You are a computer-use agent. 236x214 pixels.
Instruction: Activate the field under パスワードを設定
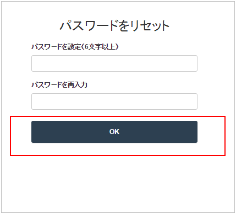(x=114, y=63)
